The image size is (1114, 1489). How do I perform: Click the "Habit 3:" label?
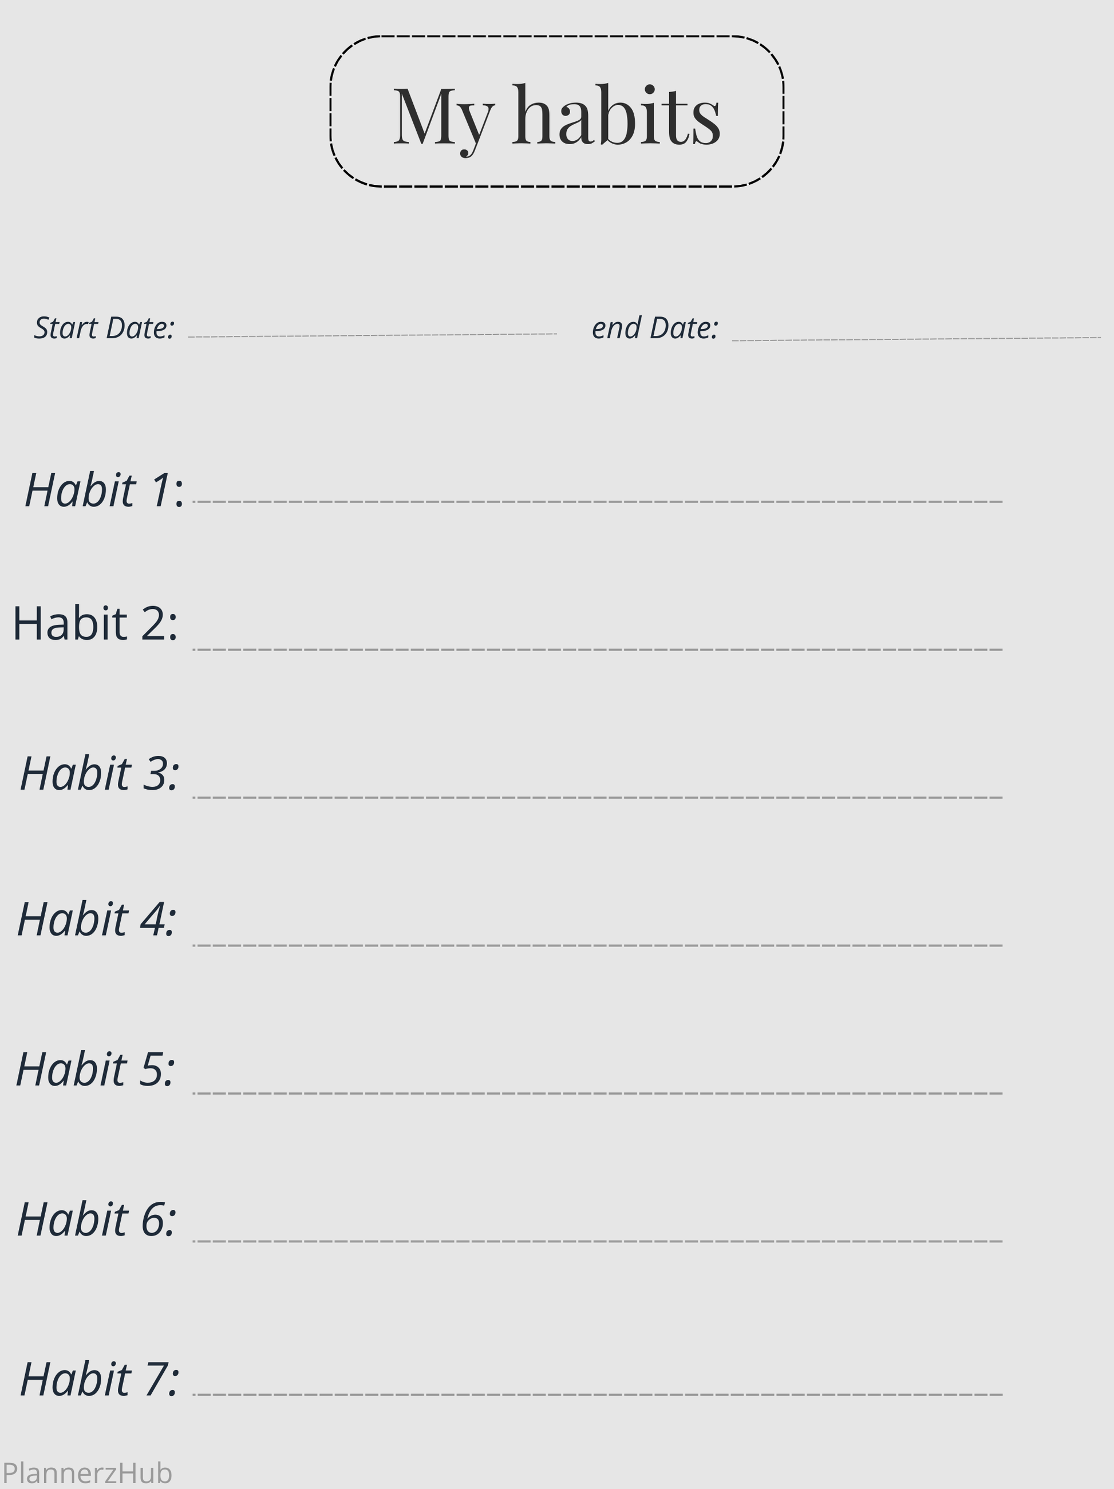(x=100, y=774)
